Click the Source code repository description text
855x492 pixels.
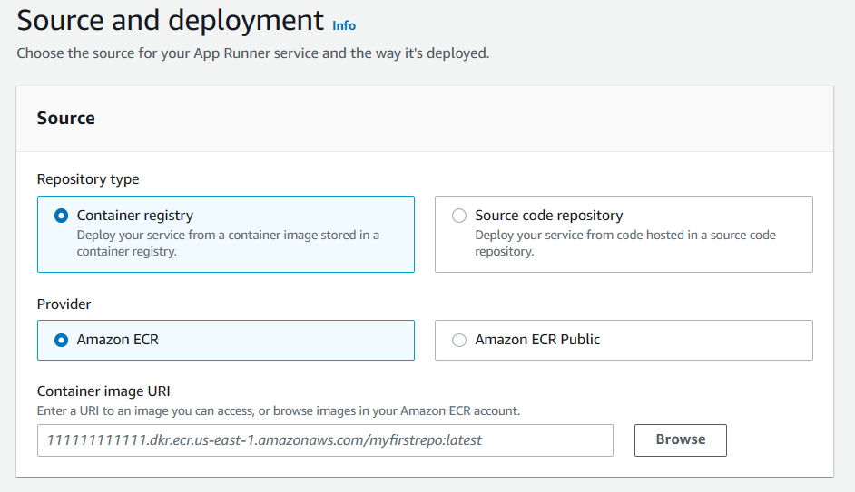625,243
